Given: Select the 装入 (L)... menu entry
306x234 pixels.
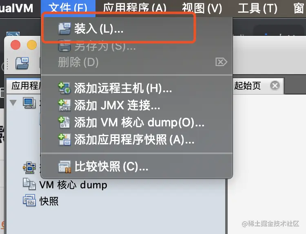Looking at the screenshot, I should (x=137, y=29).
